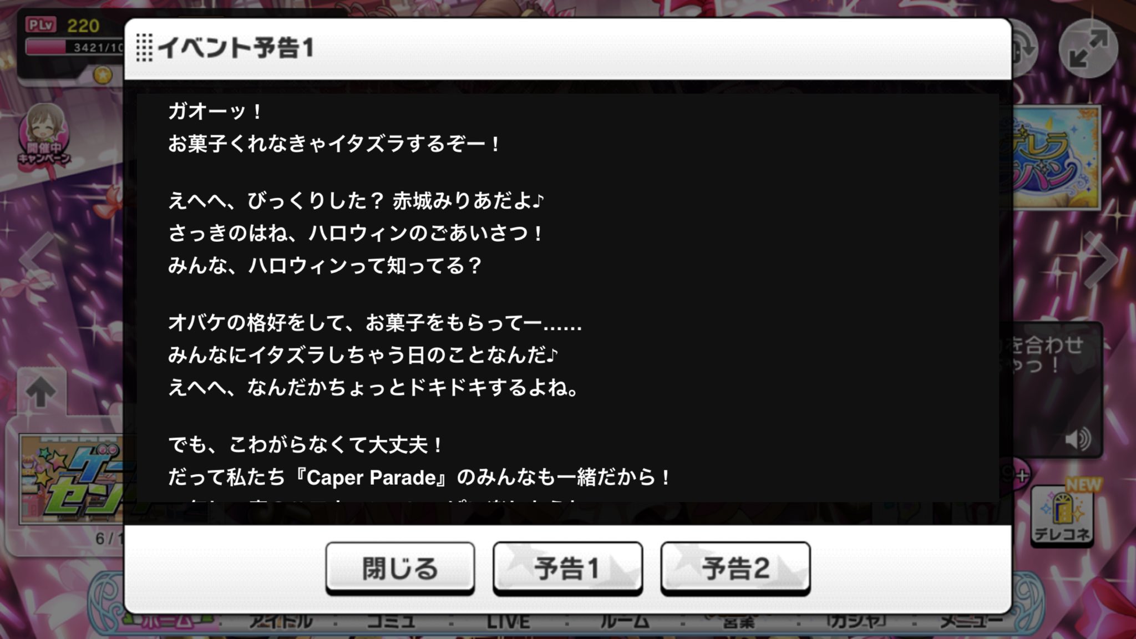This screenshot has width=1136, height=639.
Task: Open the ガシャ menu item
Action: [856, 621]
